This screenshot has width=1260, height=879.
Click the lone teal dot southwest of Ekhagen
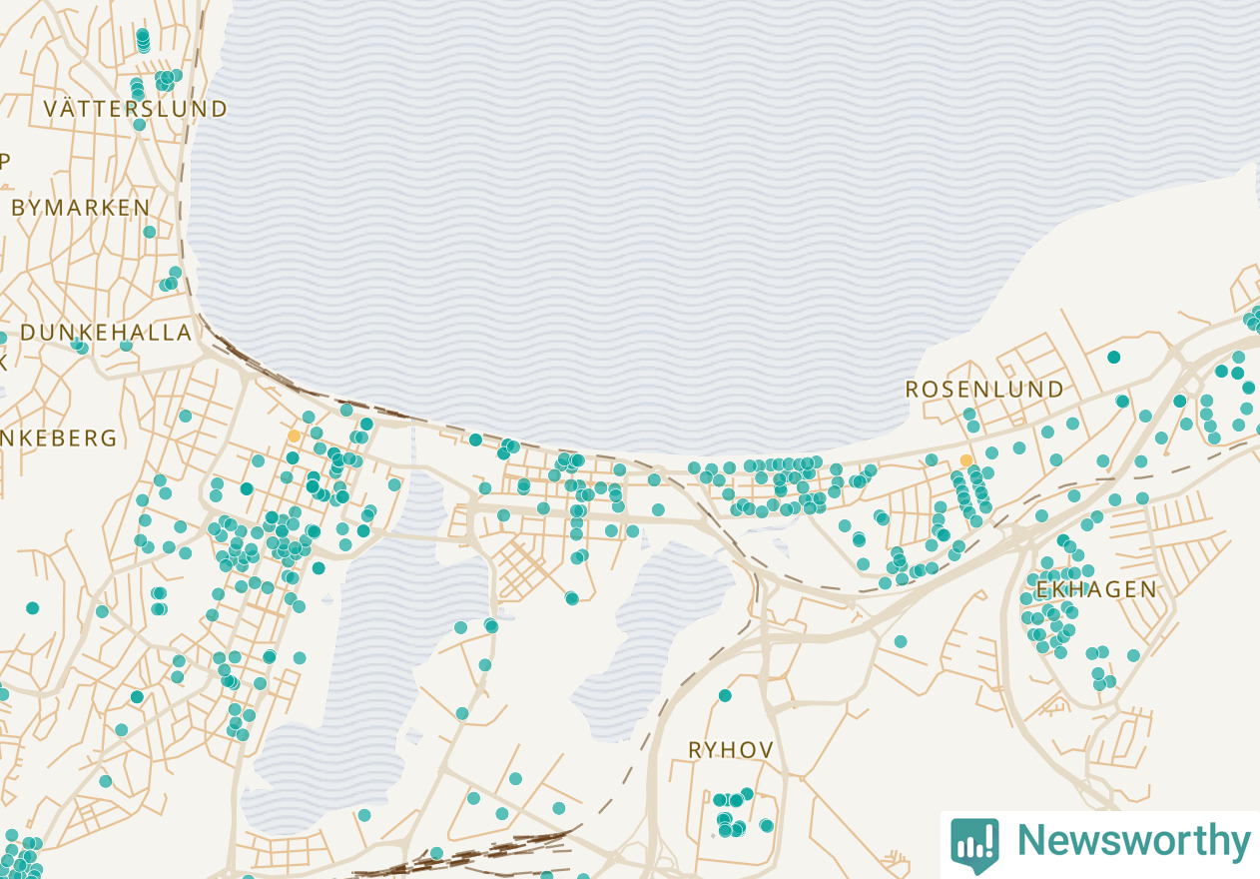click(x=900, y=641)
